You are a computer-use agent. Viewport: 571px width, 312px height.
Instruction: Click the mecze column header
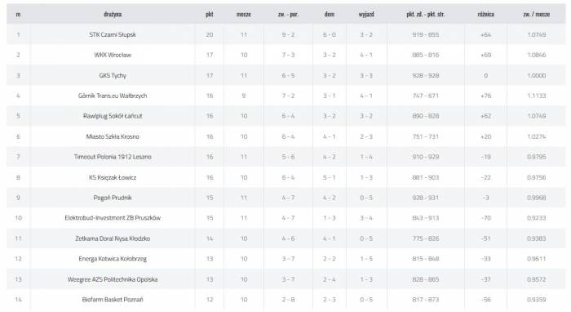click(244, 14)
